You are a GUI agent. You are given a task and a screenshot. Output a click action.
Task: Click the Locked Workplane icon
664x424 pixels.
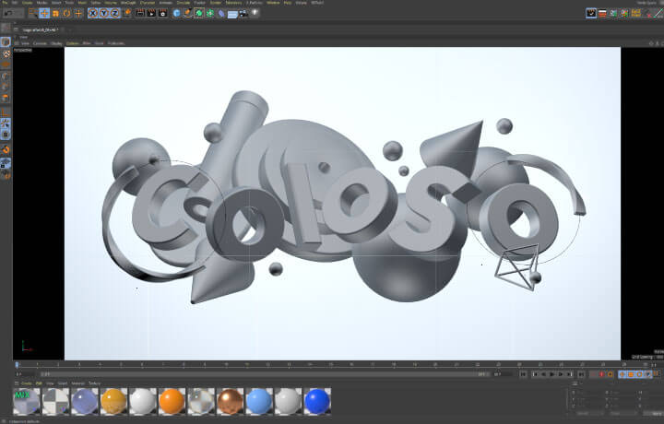tap(6, 163)
